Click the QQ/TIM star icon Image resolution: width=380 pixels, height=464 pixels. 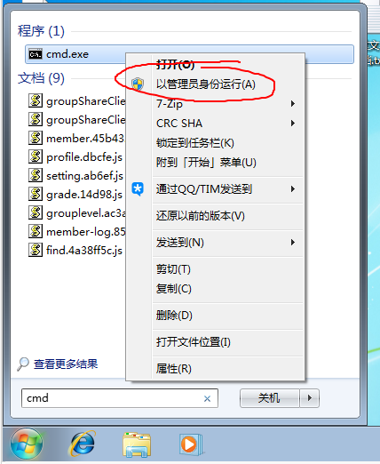point(138,189)
